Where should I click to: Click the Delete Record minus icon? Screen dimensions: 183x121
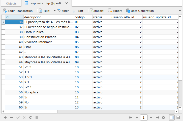point(11,117)
